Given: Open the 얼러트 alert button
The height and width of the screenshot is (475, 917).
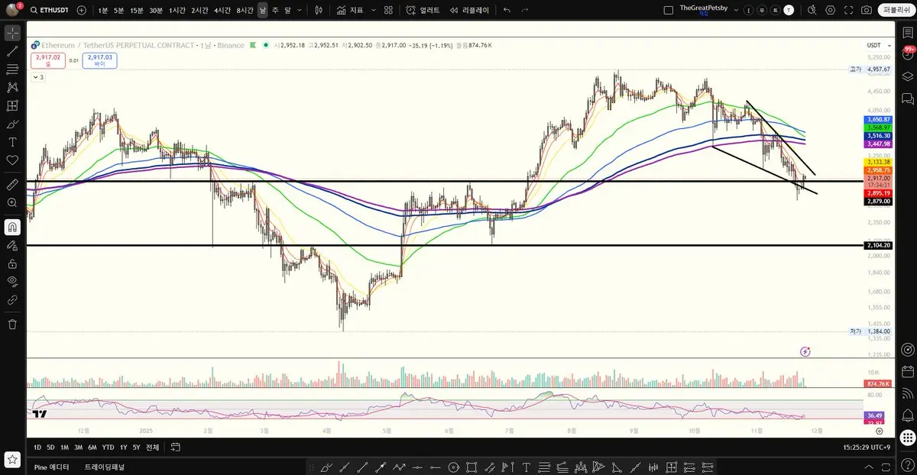Looking at the screenshot, I should (x=422, y=10).
